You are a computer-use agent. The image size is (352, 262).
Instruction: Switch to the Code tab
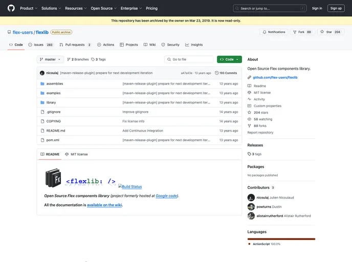[x=16, y=45]
